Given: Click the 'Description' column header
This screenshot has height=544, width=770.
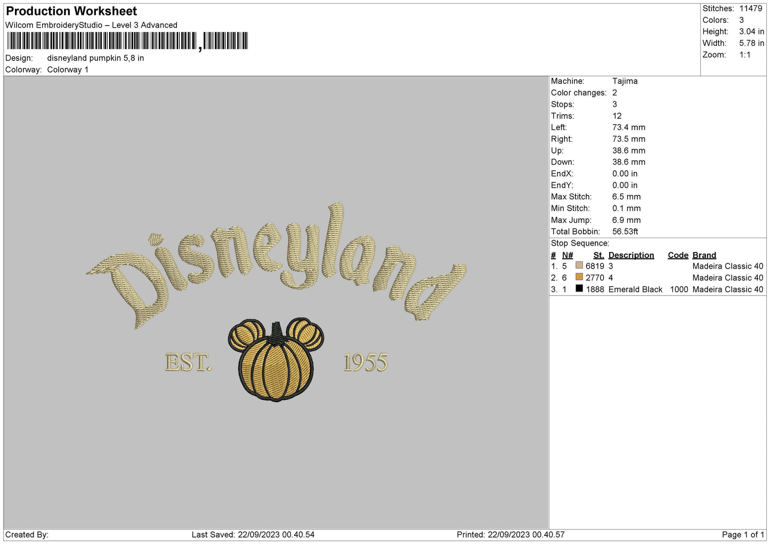Looking at the screenshot, I should [631, 255].
